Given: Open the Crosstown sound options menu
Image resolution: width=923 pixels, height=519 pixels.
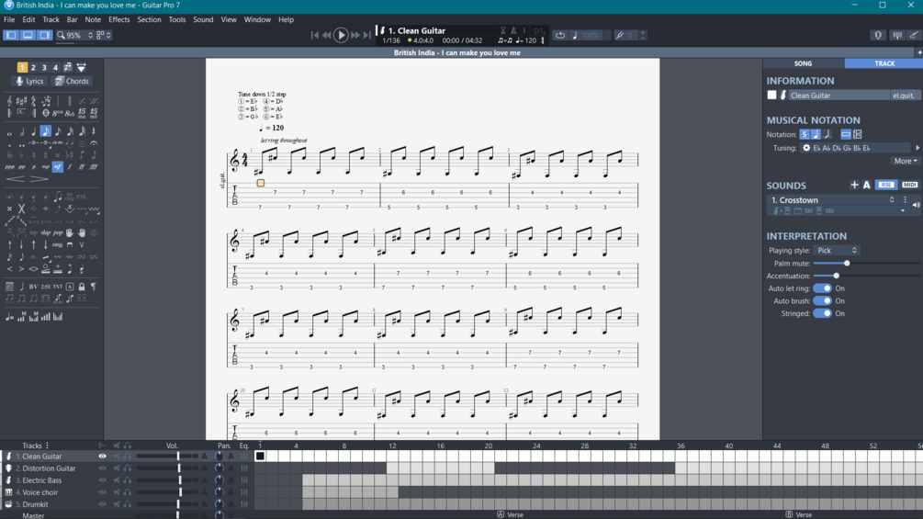Looking at the screenshot, I should 906,200.
